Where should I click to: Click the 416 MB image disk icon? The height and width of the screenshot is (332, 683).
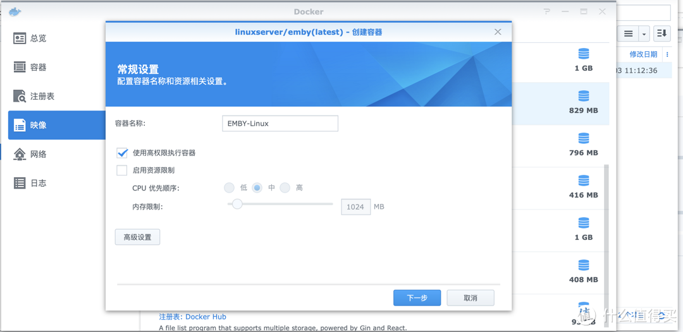583,181
